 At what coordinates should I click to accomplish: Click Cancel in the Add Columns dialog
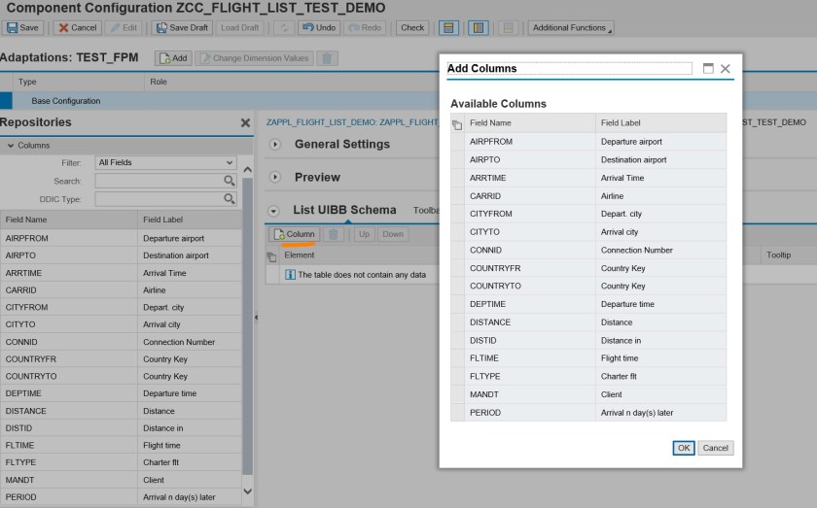click(x=715, y=448)
